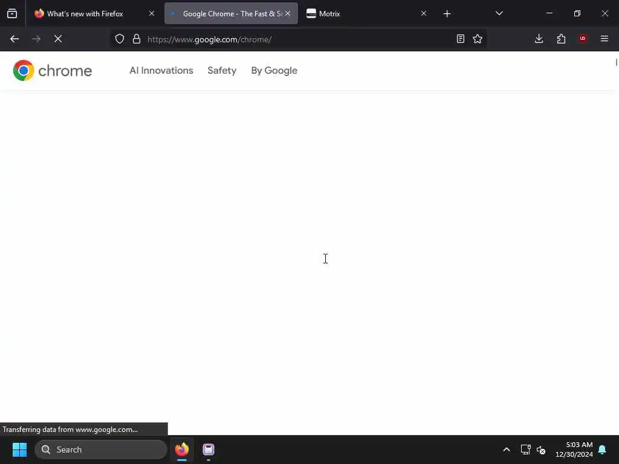Show hidden system tray icons chevron

click(x=507, y=449)
